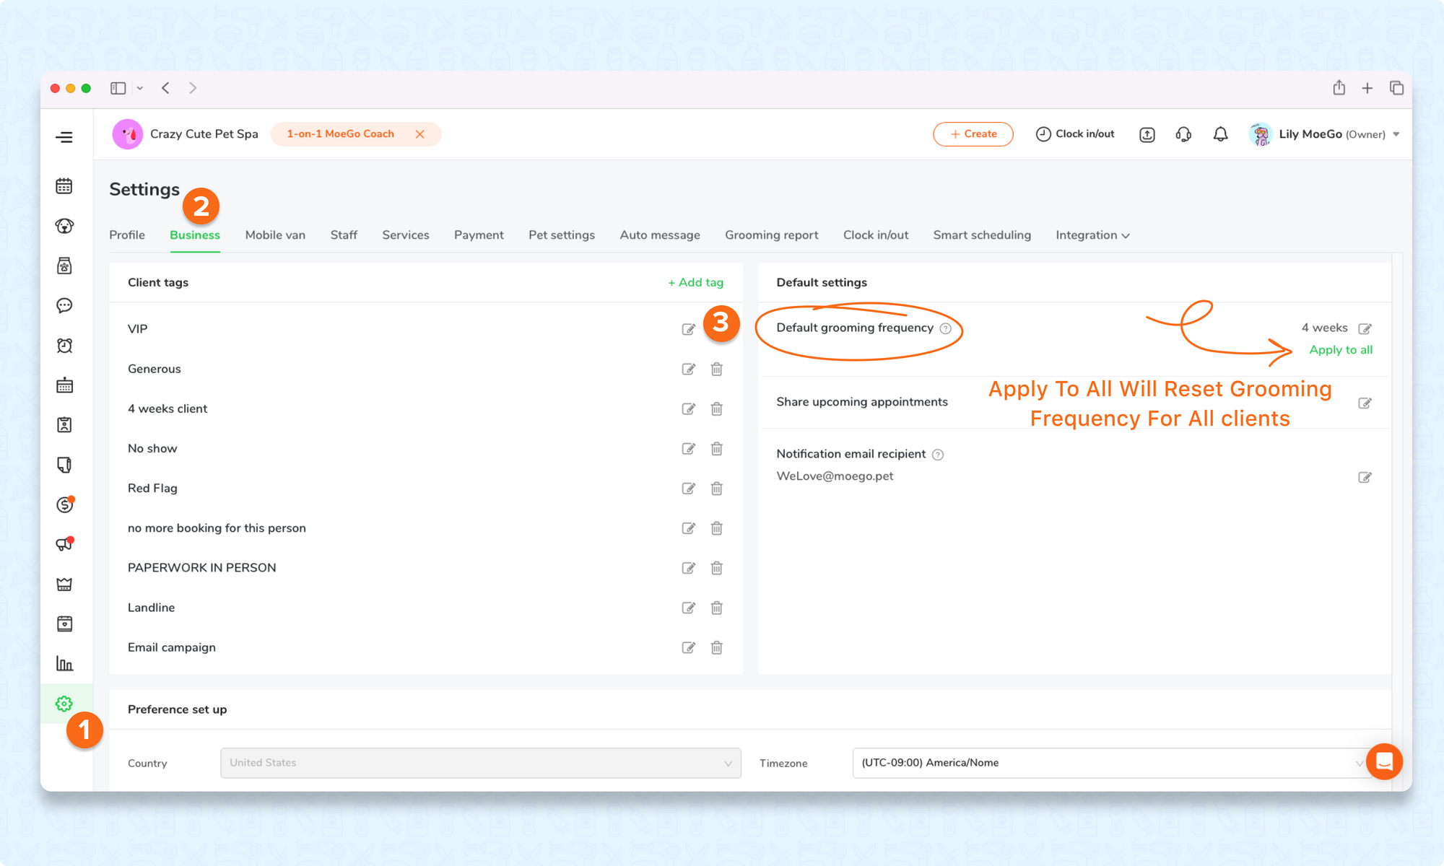Click the Create button
The image size is (1444, 866).
973,134
